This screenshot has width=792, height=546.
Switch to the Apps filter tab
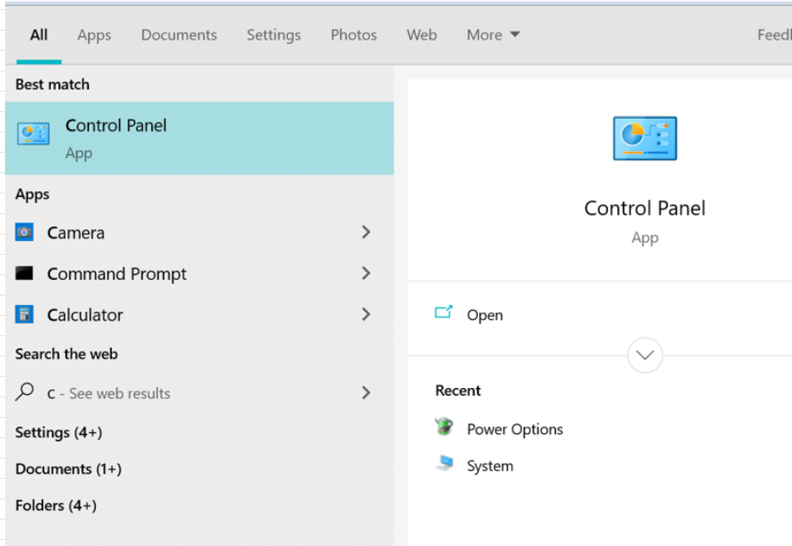(x=94, y=35)
